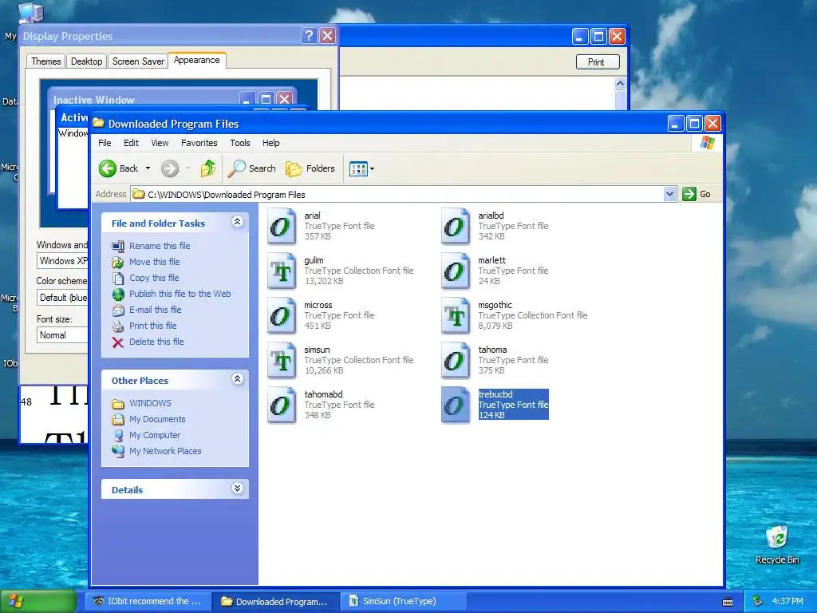
Task: Open the Search magnifier tool
Action: 252,168
